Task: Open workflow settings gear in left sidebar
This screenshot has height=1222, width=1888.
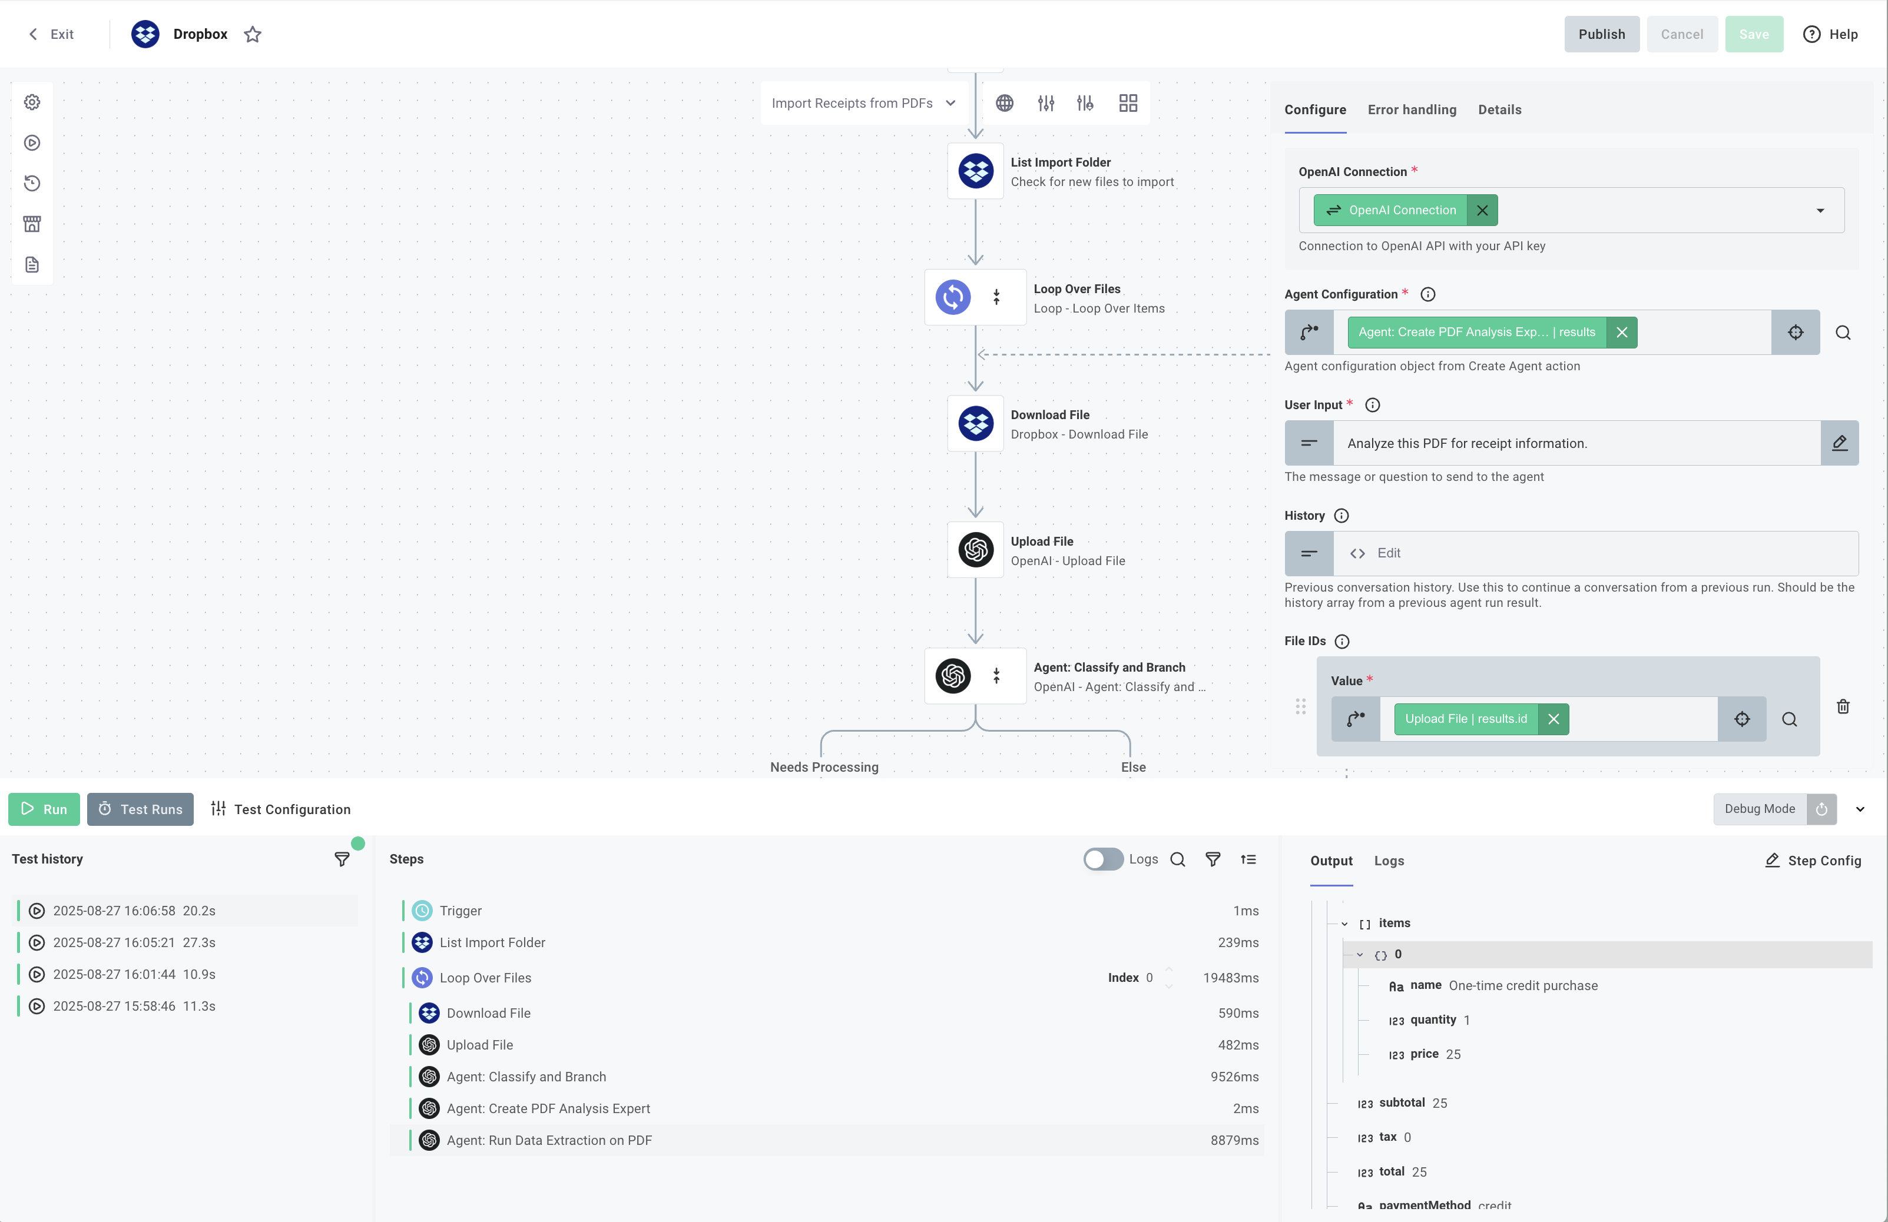Action: (x=32, y=101)
